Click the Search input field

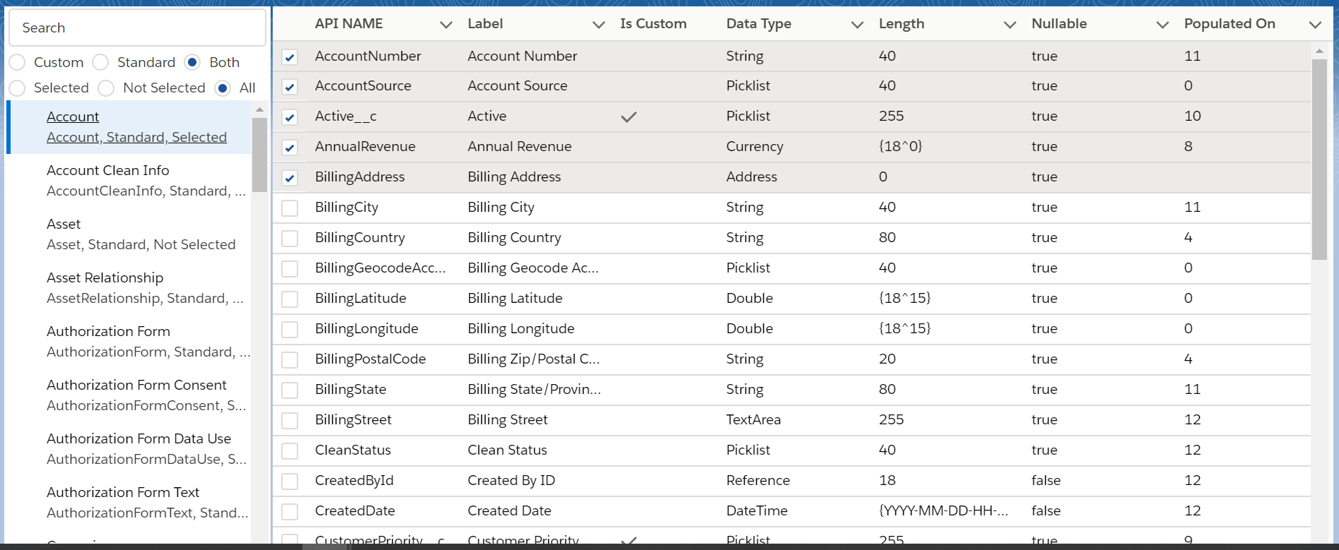click(138, 28)
